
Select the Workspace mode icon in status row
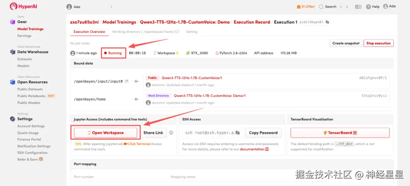tap(155, 53)
